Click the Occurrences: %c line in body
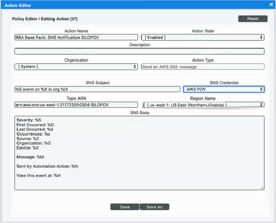Viewport: 276px width, 223px height. (33, 134)
